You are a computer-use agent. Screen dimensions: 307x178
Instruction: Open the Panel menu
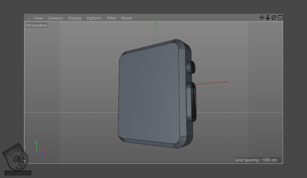click(126, 18)
